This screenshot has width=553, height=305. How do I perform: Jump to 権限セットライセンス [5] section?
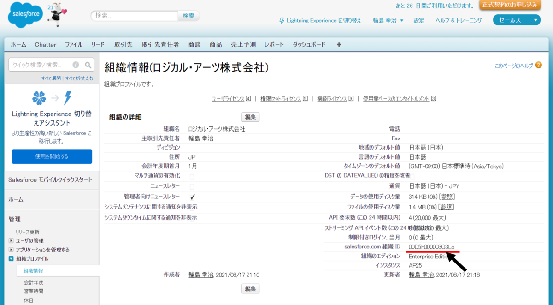tap(284, 99)
